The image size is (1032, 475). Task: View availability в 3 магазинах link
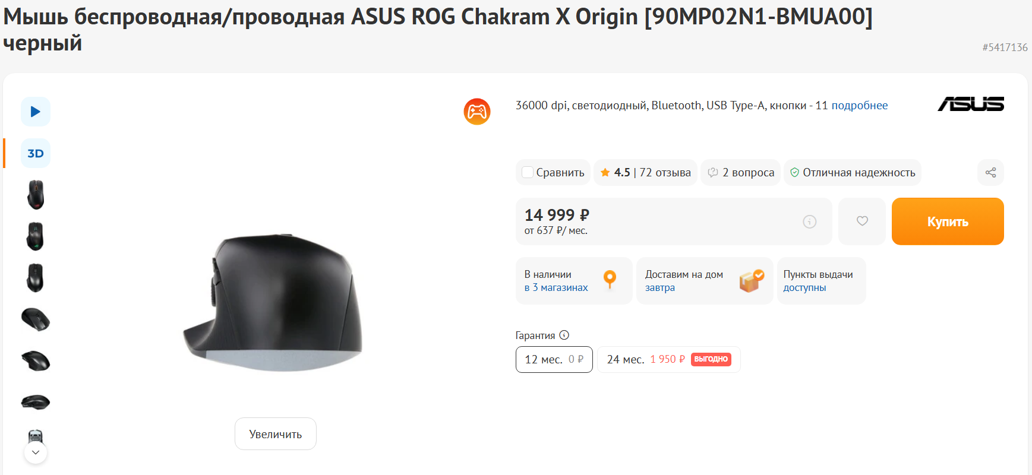coord(556,288)
